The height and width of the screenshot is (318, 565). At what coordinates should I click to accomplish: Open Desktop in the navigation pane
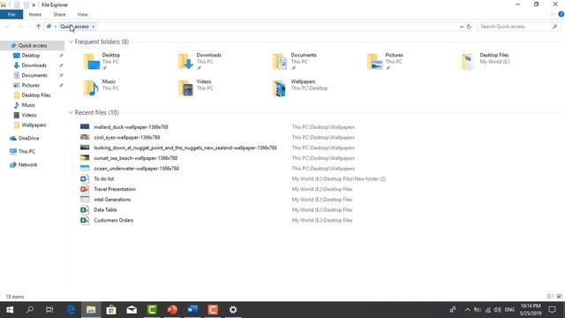[31, 56]
